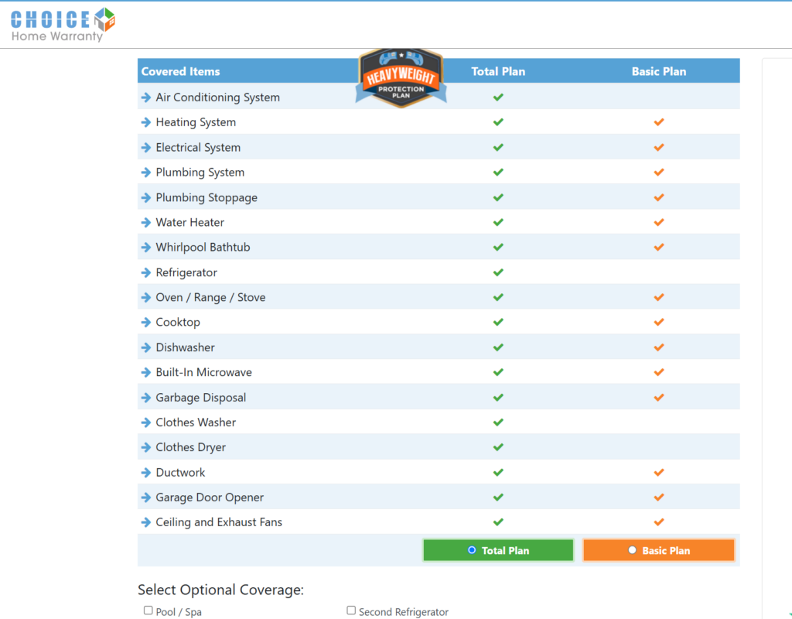Select the Total Plan radio button

pos(472,550)
